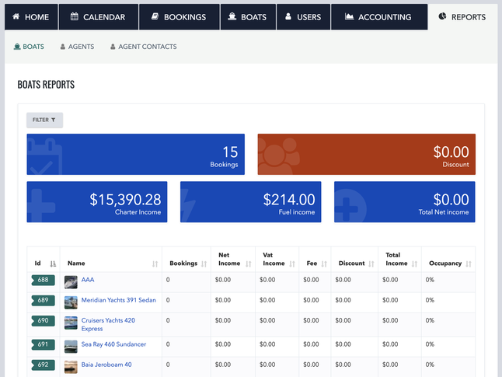Image resolution: width=502 pixels, height=377 pixels.
Task: Go to the Bookings tab
Action: [178, 17]
